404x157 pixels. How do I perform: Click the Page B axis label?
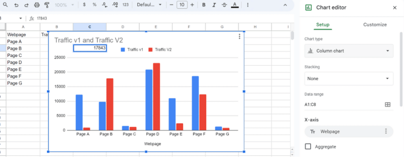tap(106, 134)
